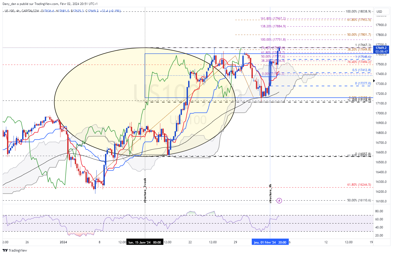Viewport: 393px width, 255px height.
Task: Click the 100.00% (18038.9) Fibonacci label
Action: tap(358, 11)
